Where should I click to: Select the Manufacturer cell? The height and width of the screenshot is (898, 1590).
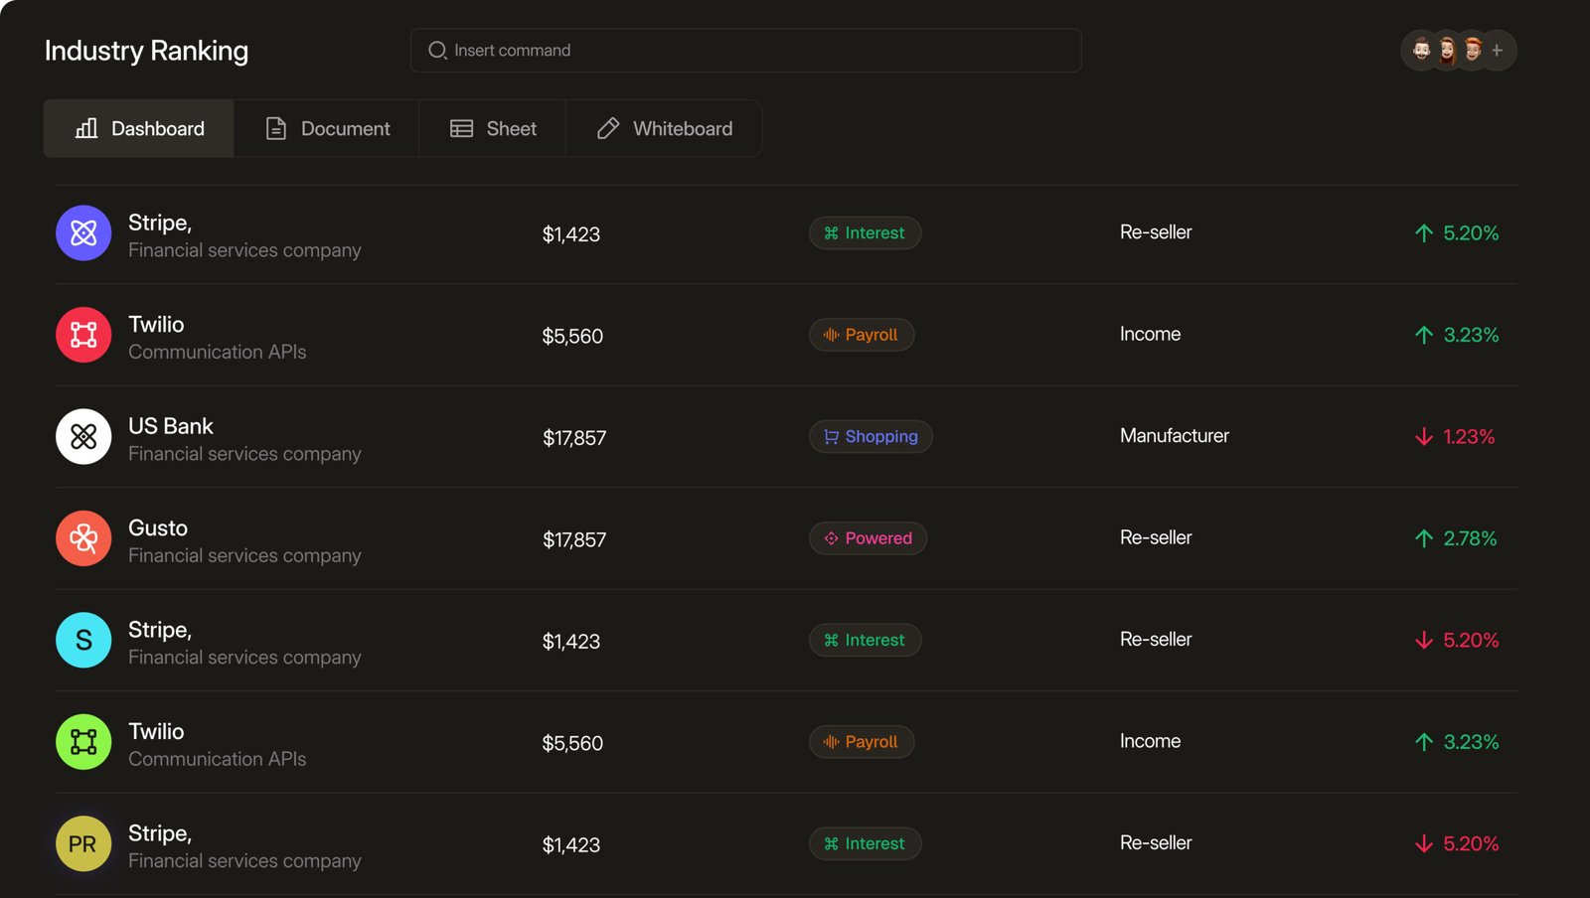1175,435
